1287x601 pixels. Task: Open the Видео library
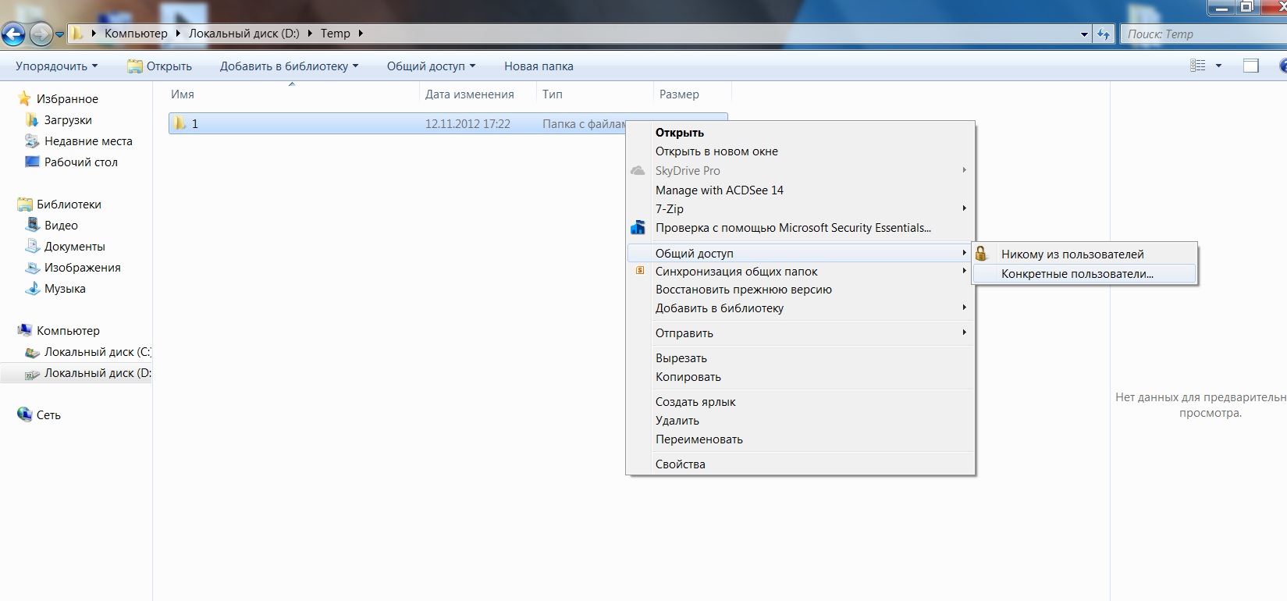61,226
